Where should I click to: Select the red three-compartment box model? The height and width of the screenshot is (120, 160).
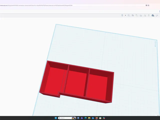click(x=77, y=82)
